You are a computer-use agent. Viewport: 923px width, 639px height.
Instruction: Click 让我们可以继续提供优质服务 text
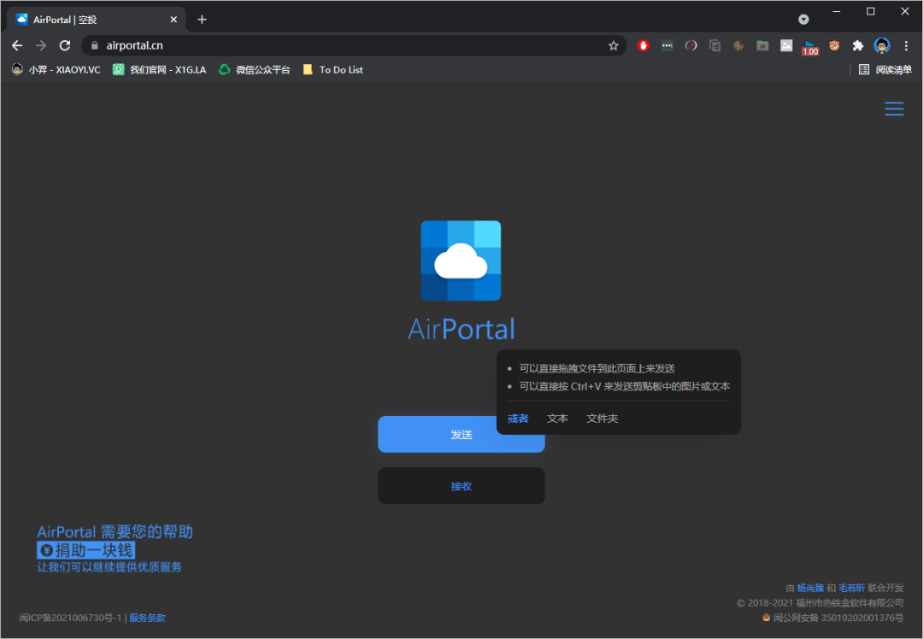pos(109,567)
